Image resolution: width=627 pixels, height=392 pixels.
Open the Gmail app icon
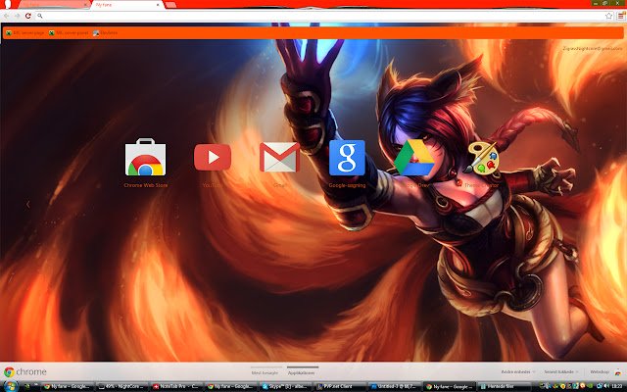pyautogui.click(x=279, y=157)
